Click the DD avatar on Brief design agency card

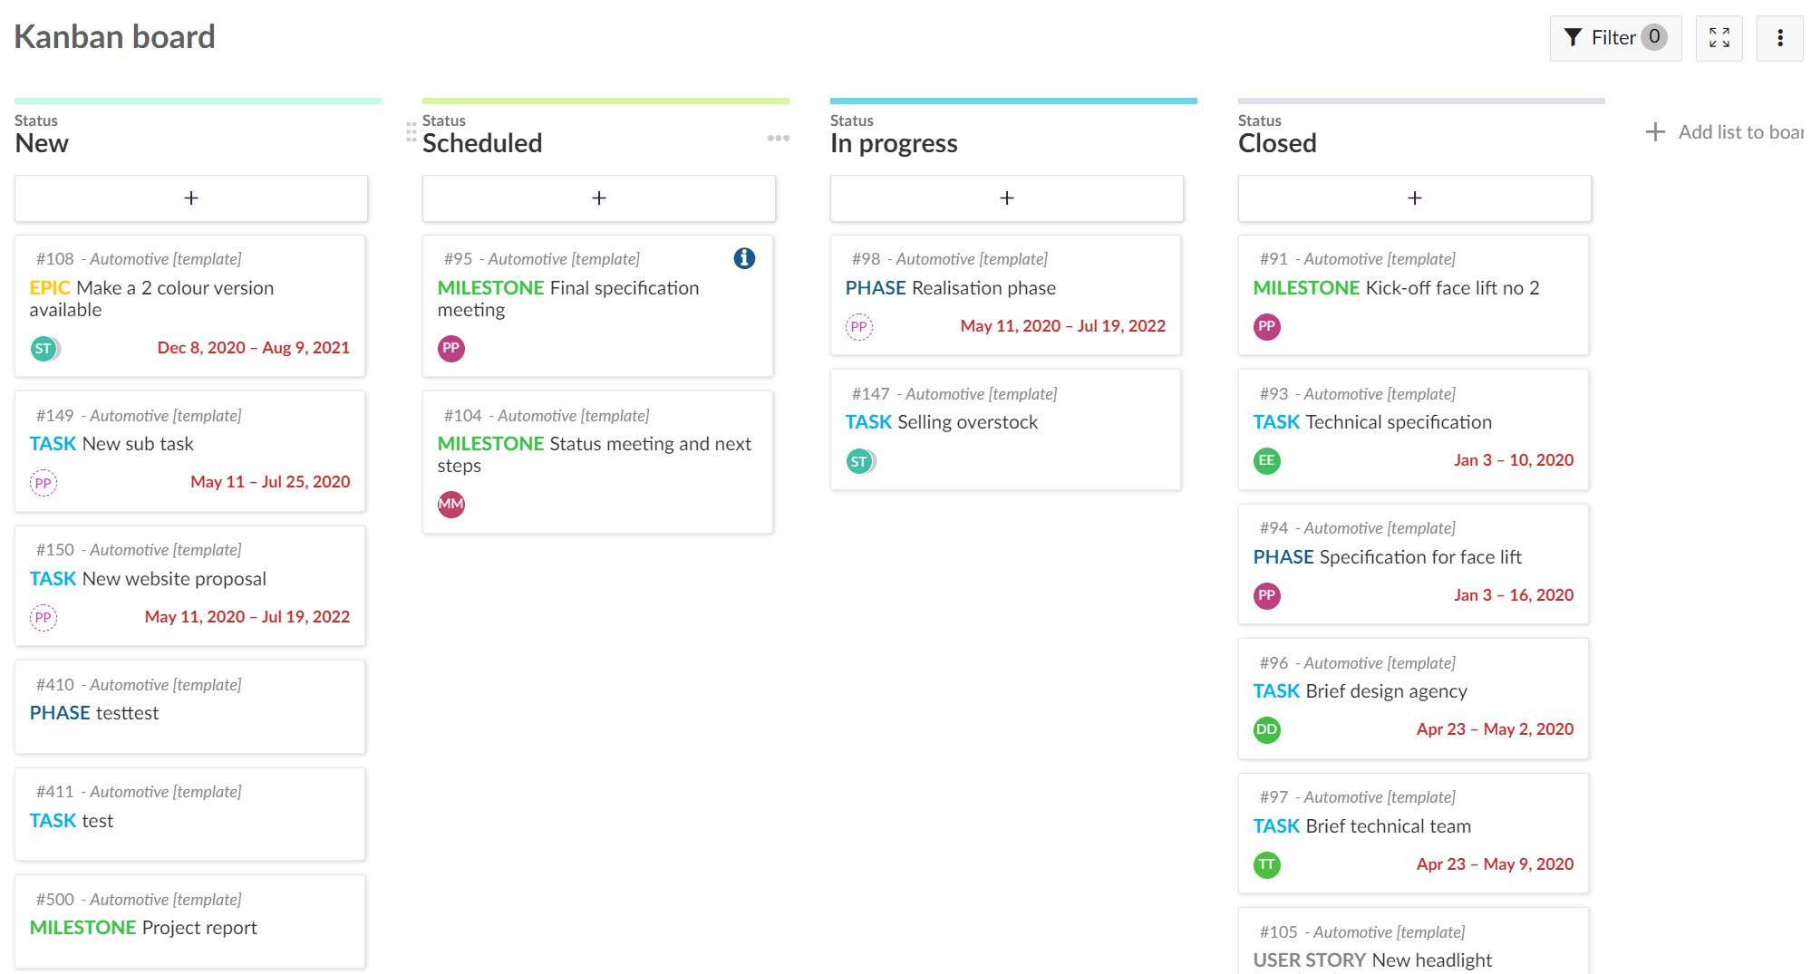click(1267, 730)
